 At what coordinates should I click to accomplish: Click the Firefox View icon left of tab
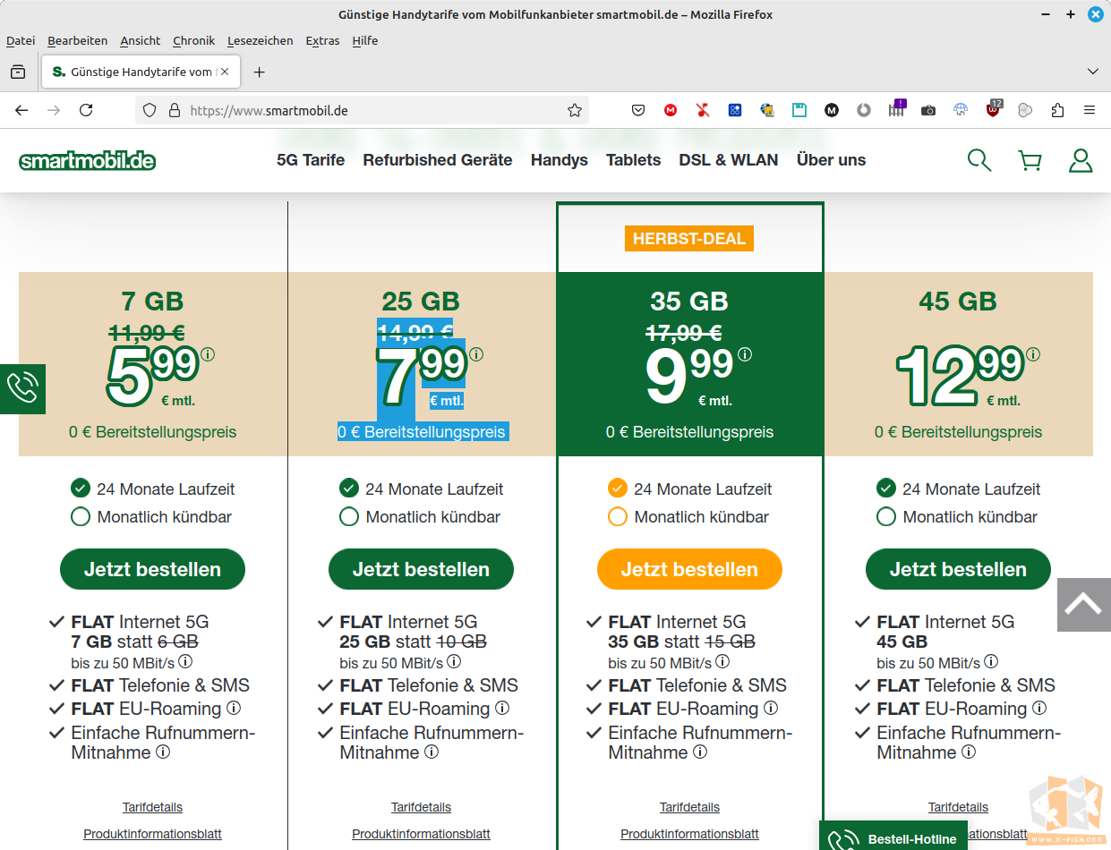18,72
